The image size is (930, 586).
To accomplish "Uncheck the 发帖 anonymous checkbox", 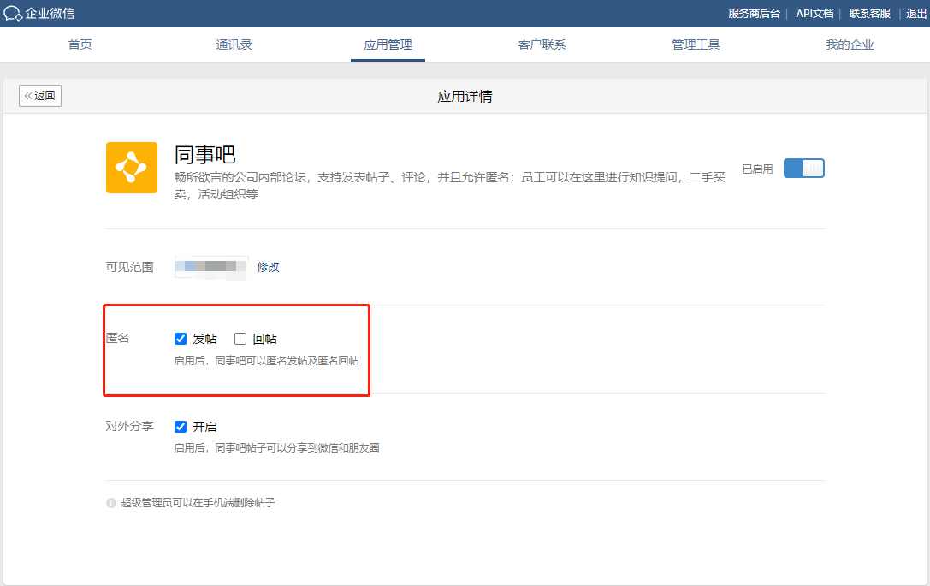I will [x=181, y=339].
